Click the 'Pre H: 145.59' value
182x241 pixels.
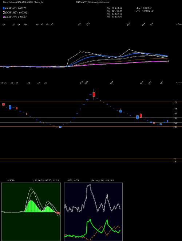click(x=114, y=11)
